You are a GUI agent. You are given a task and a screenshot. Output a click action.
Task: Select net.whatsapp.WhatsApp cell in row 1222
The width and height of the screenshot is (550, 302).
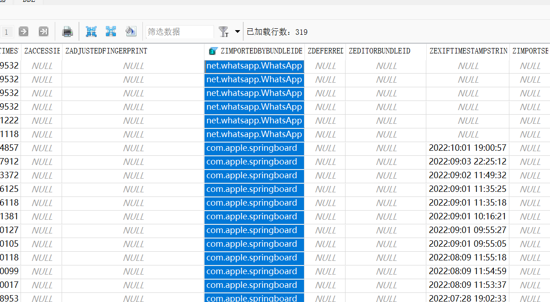click(x=254, y=121)
